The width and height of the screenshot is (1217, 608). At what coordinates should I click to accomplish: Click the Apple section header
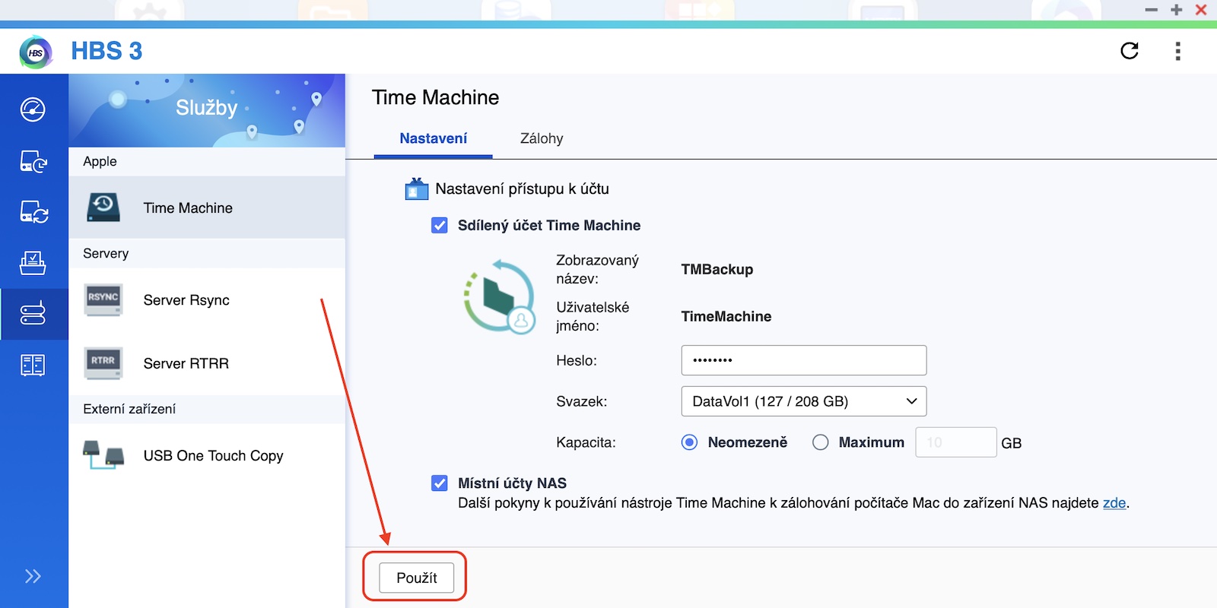tap(207, 162)
